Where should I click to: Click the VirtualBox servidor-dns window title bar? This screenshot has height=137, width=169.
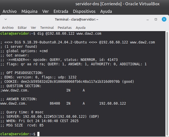117,4
